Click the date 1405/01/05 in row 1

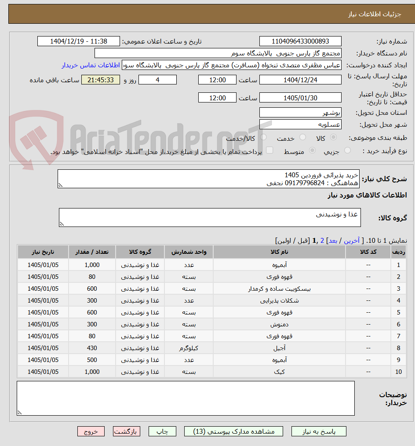[x=43, y=265]
